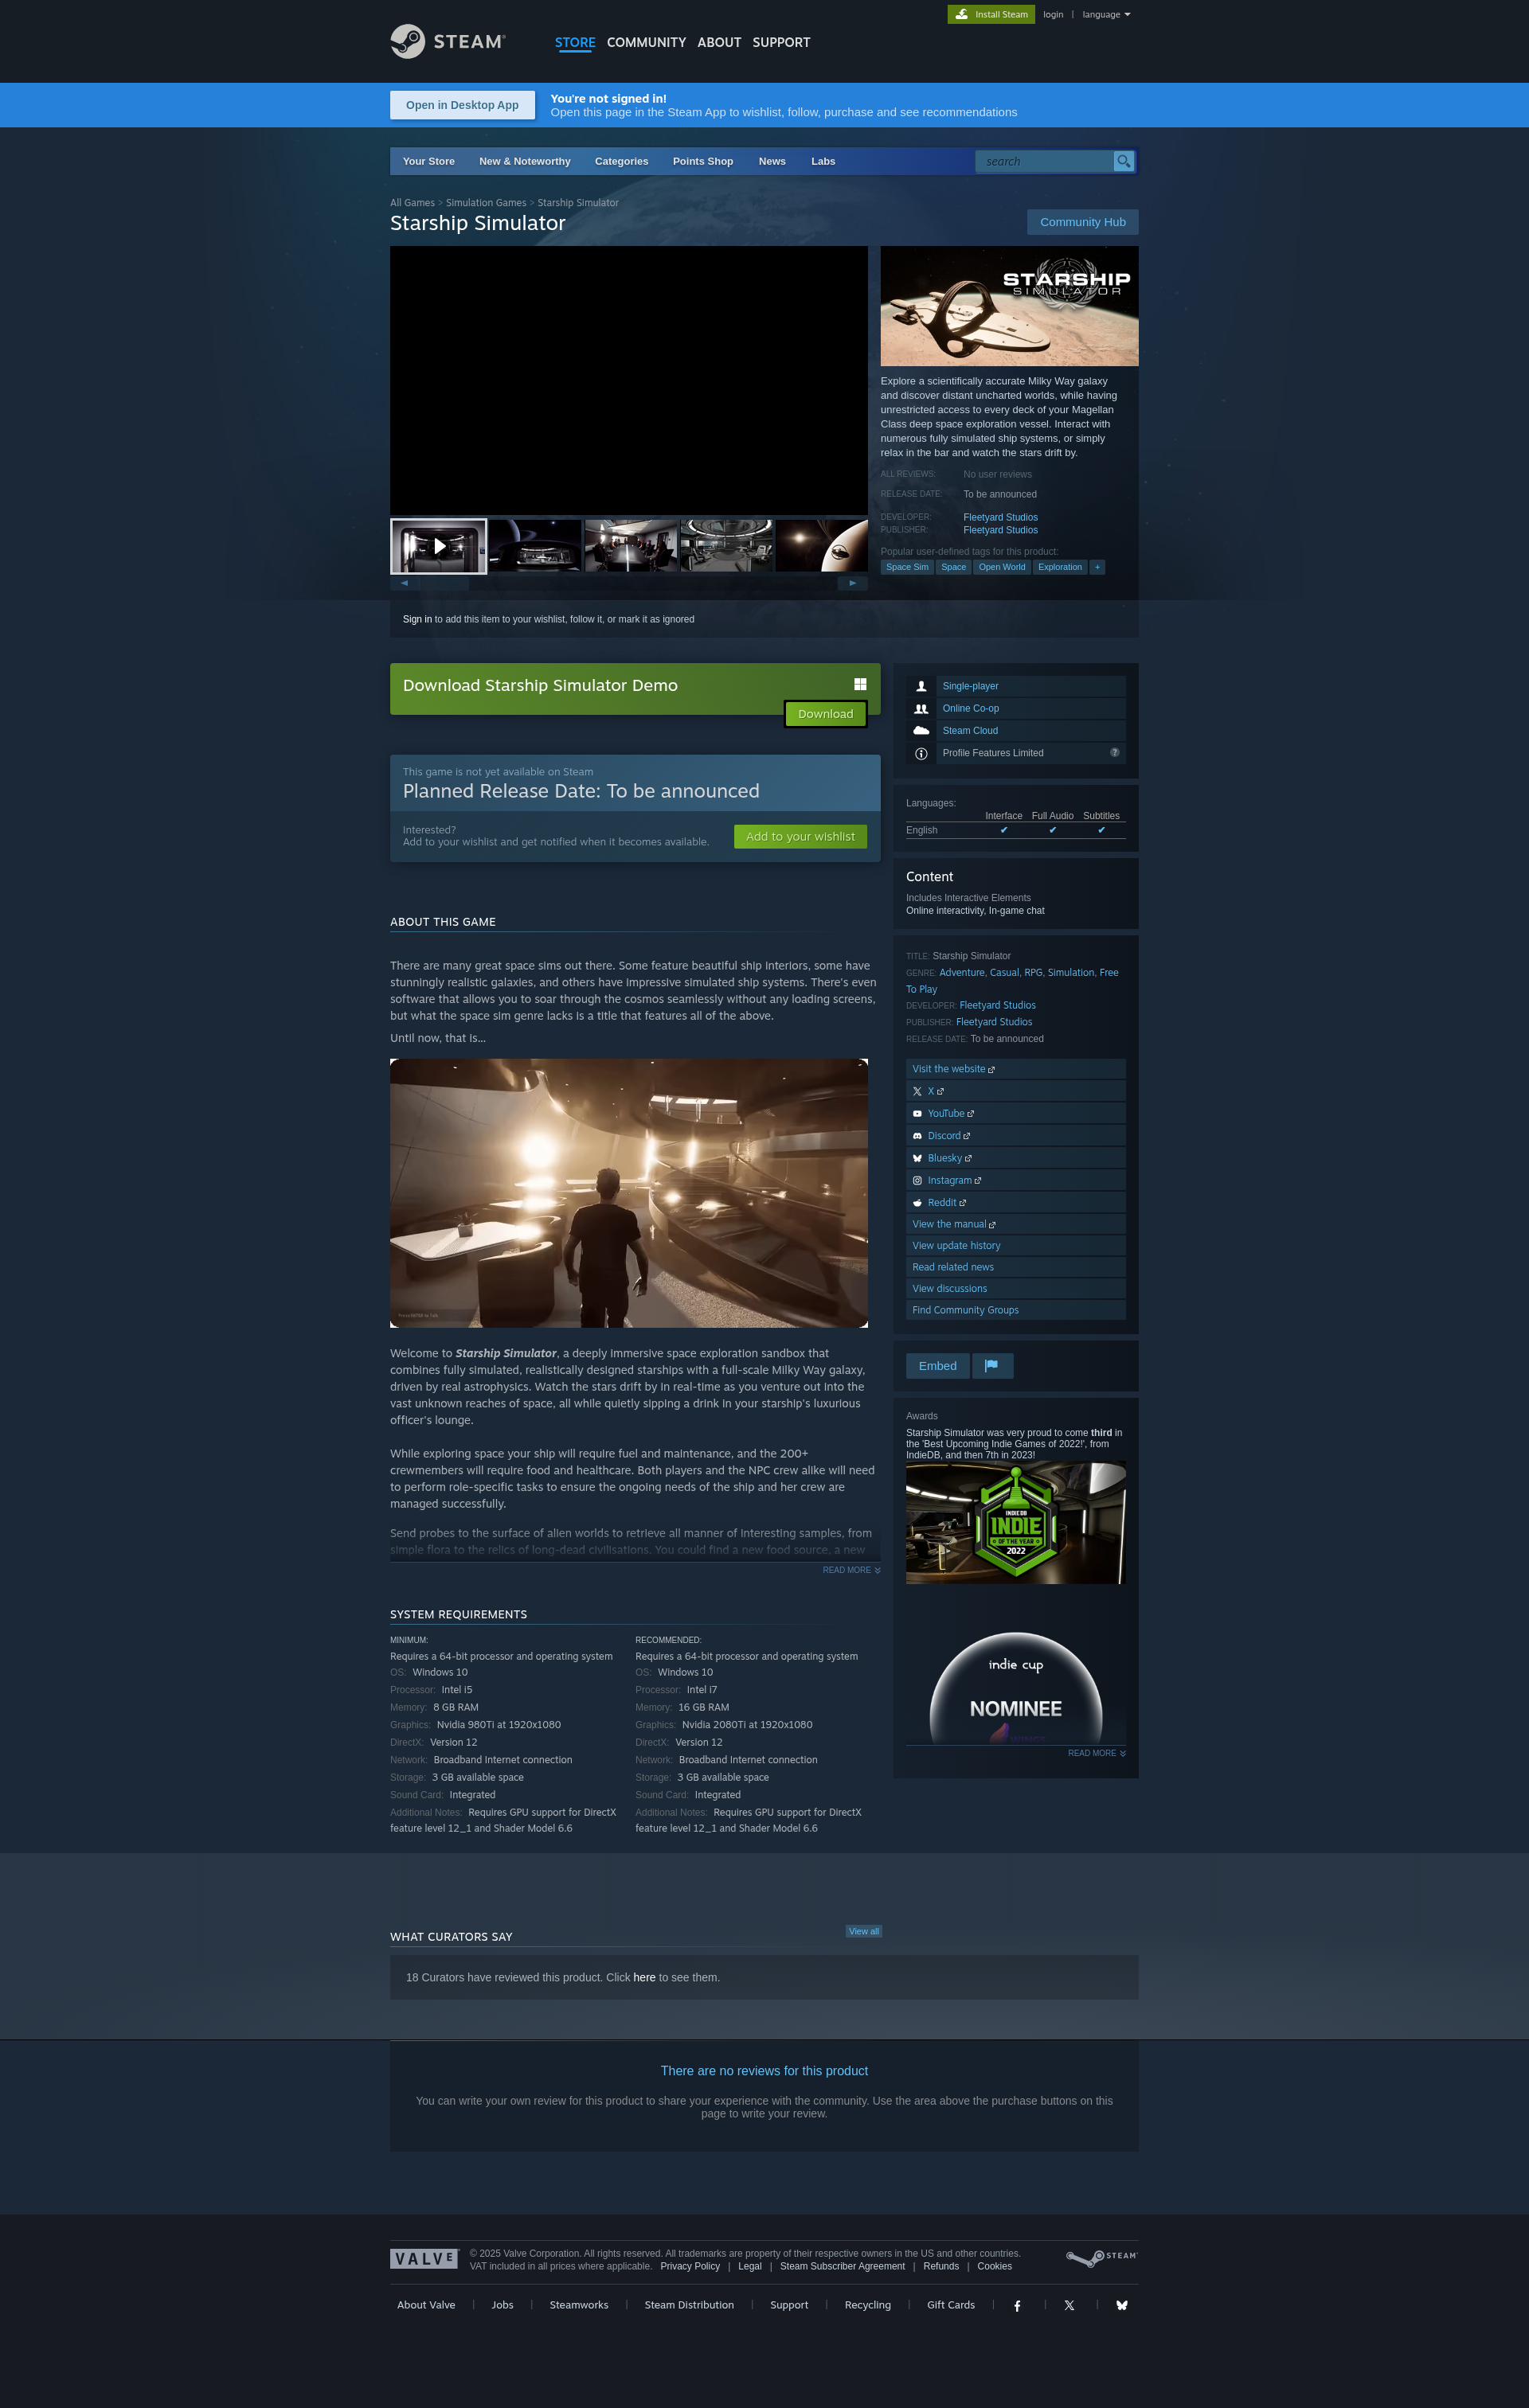Open the language dropdown
1529x2408 pixels.
(x=1105, y=15)
